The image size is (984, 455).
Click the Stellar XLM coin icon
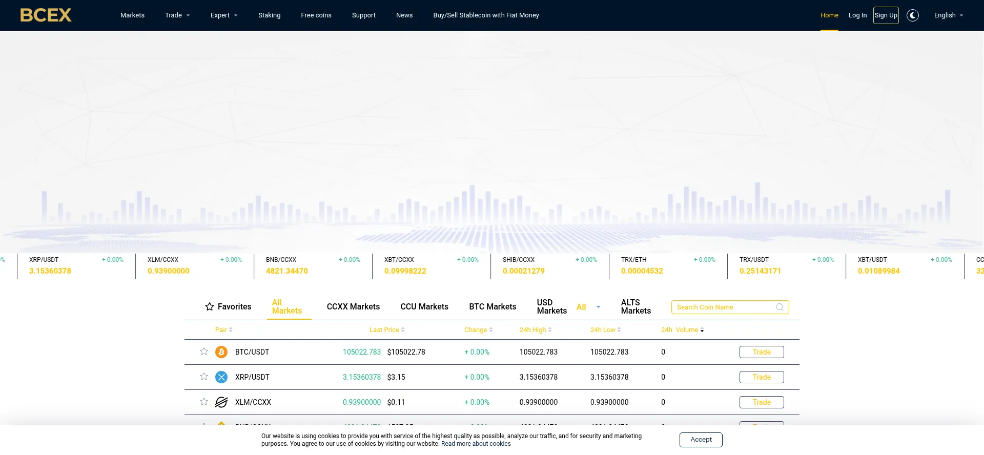tap(221, 402)
